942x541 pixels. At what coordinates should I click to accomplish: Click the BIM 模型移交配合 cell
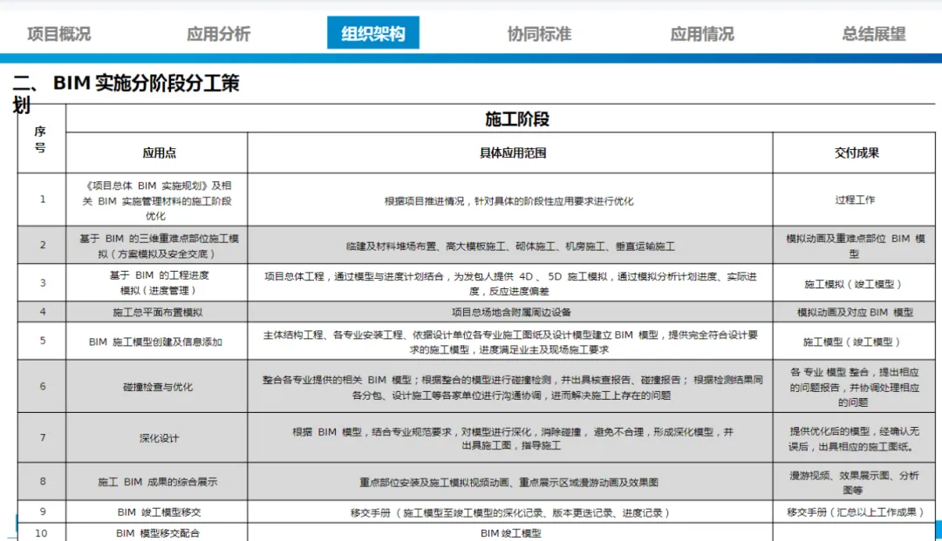point(157,532)
